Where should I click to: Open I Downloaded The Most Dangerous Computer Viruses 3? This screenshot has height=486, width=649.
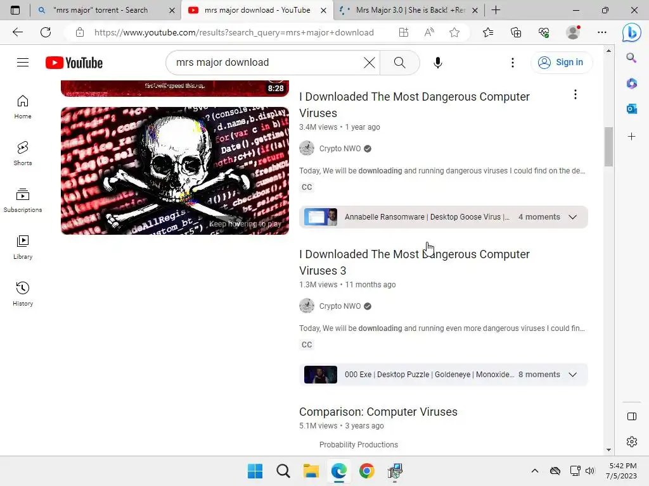pyautogui.click(x=414, y=263)
